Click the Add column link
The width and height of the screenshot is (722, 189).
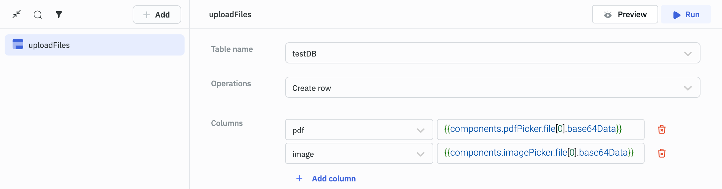tap(334, 178)
